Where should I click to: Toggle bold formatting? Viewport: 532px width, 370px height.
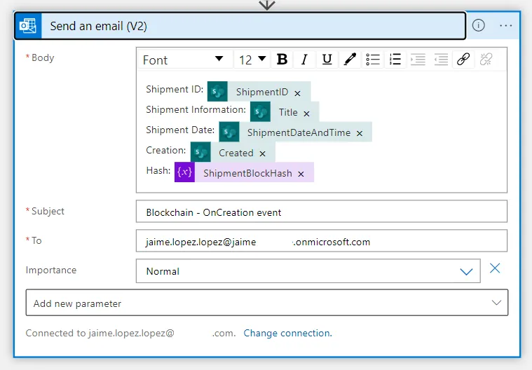tap(282, 60)
